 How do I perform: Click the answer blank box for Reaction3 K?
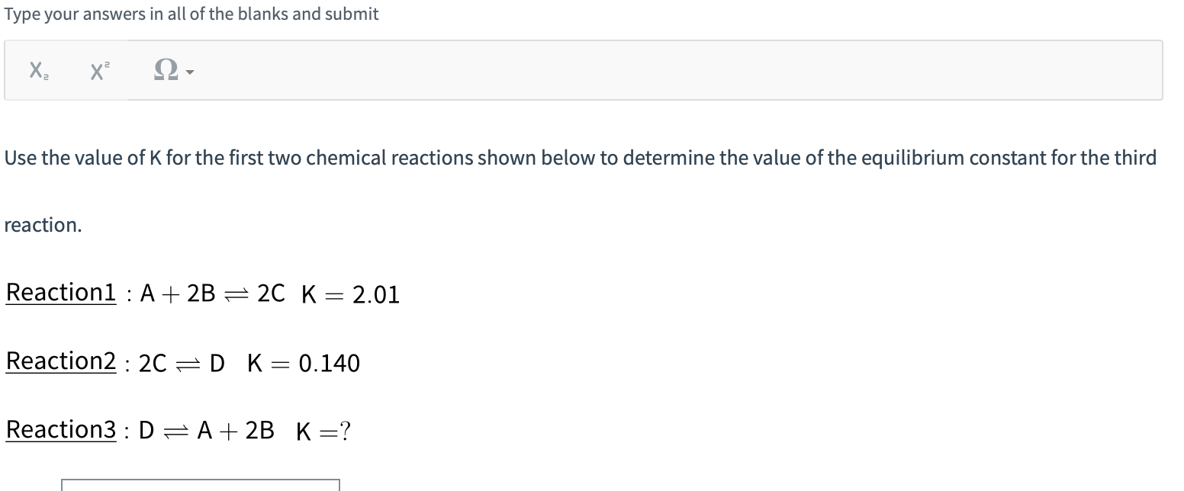(x=202, y=488)
